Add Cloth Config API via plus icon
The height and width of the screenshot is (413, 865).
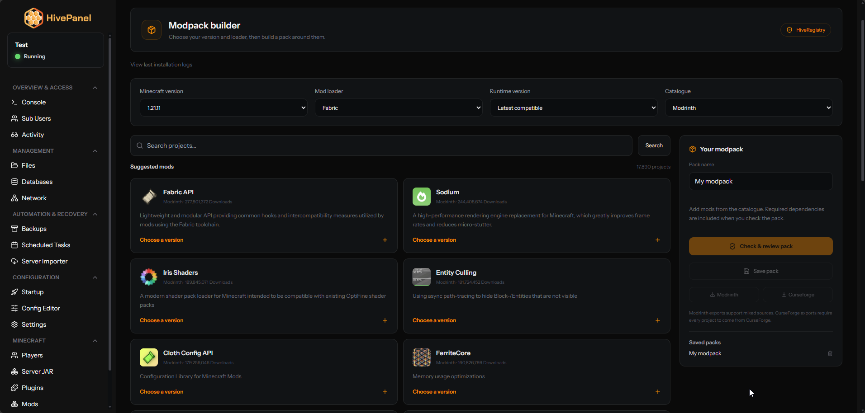(x=385, y=392)
